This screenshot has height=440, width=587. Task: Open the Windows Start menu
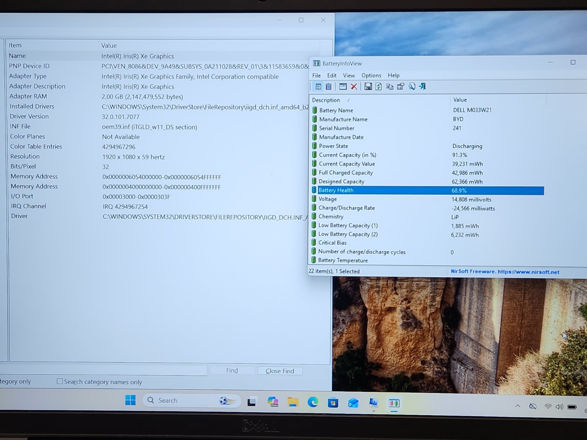tap(130, 400)
